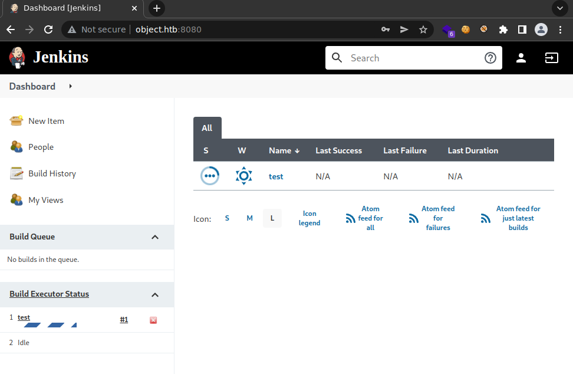Open People page from sidebar icon
Image resolution: width=573 pixels, height=374 pixels.
coord(17,147)
